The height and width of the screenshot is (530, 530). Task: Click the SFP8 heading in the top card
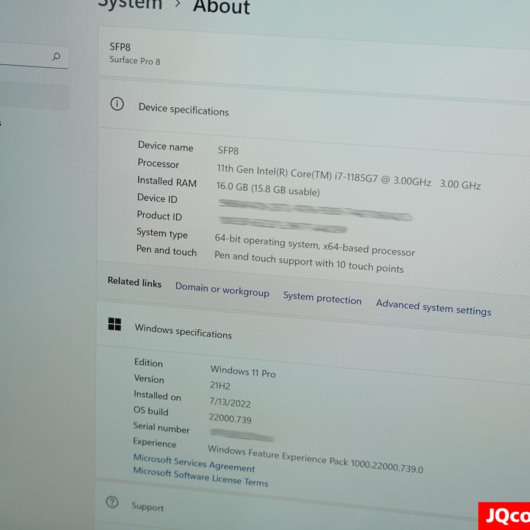(120, 47)
